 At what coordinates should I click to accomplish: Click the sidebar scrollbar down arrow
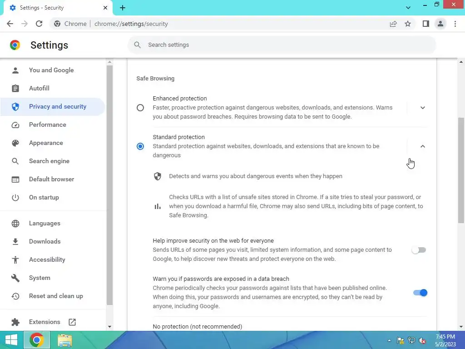[x=110, y=327]
